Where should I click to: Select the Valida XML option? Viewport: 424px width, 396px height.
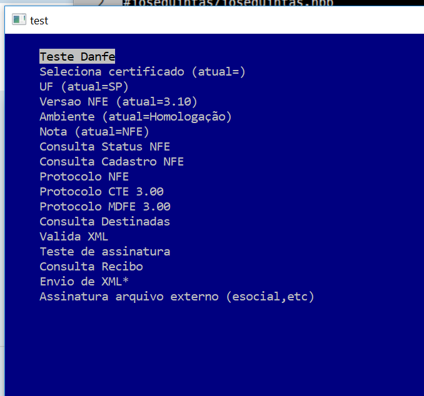pos(74,237)
